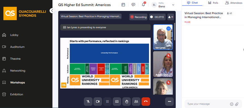This screenshot has width=244, height=108.
Task: Show the participants list
Action: pyautogui.click(x=136, y=101)
